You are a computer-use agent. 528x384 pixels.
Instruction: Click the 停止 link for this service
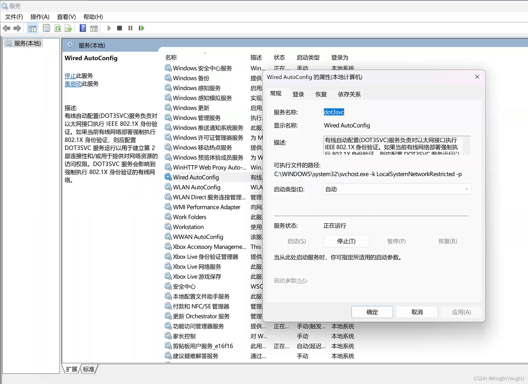coord(70,76)
